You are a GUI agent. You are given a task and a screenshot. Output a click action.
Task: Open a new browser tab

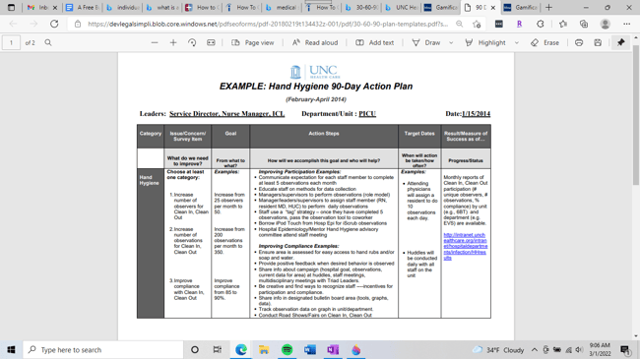549,7
